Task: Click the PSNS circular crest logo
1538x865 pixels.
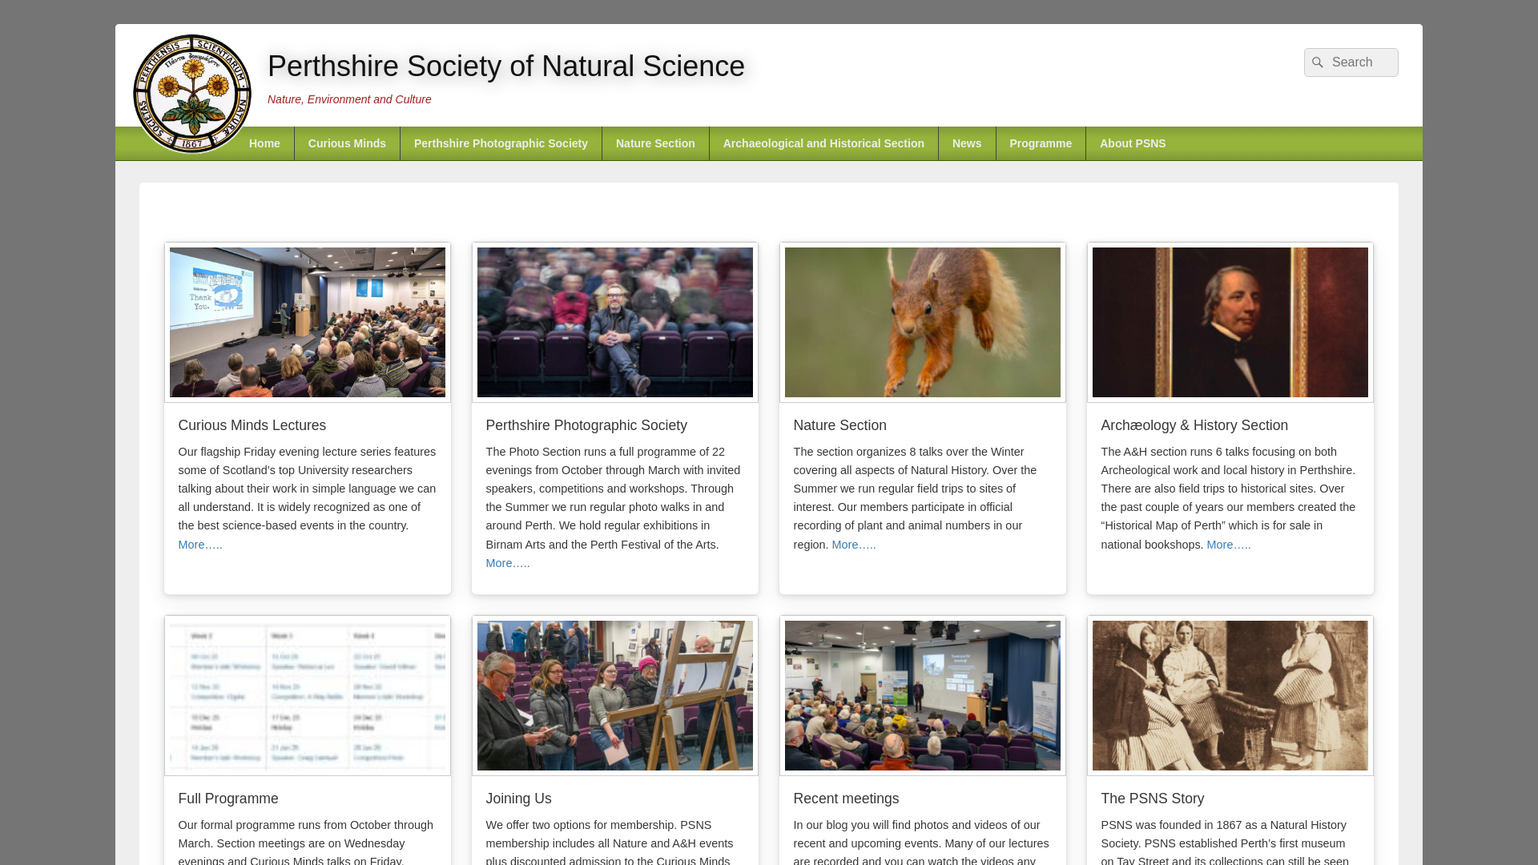Action: tap(192, 94)
